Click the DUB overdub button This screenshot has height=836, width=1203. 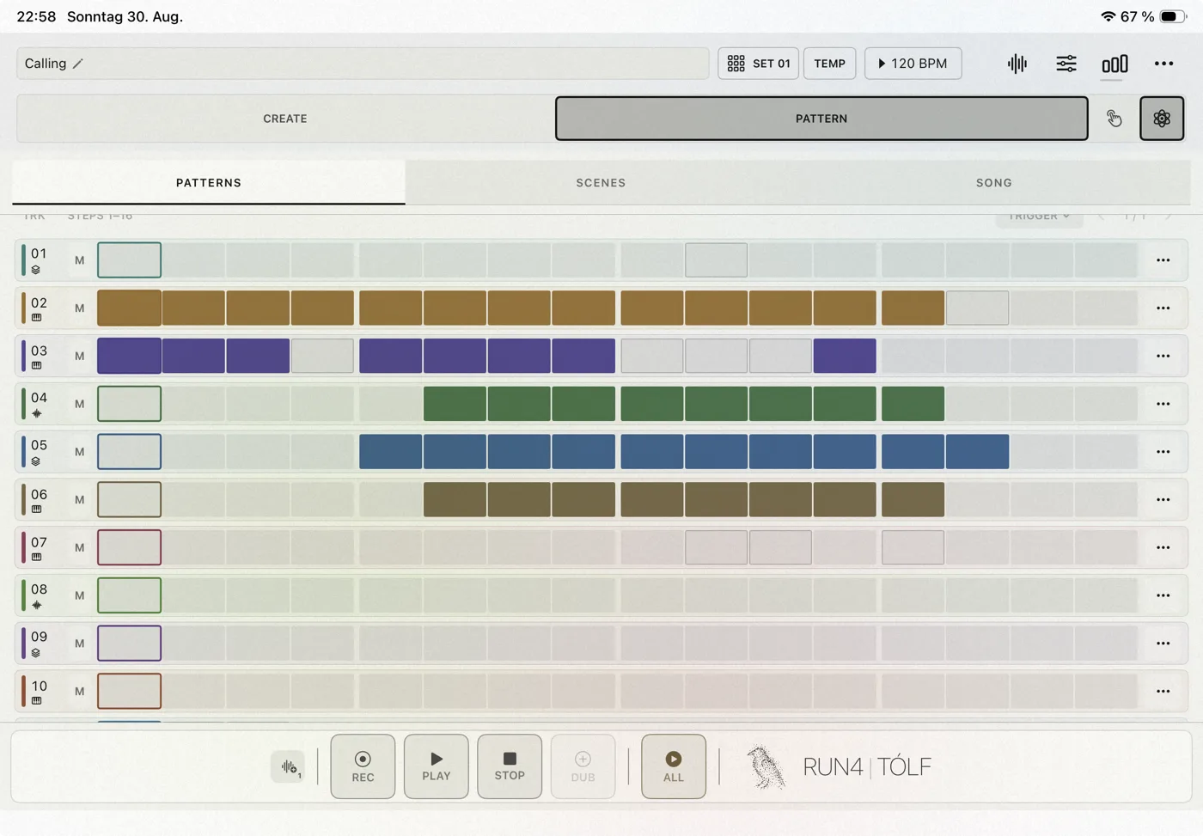[583, 766]
